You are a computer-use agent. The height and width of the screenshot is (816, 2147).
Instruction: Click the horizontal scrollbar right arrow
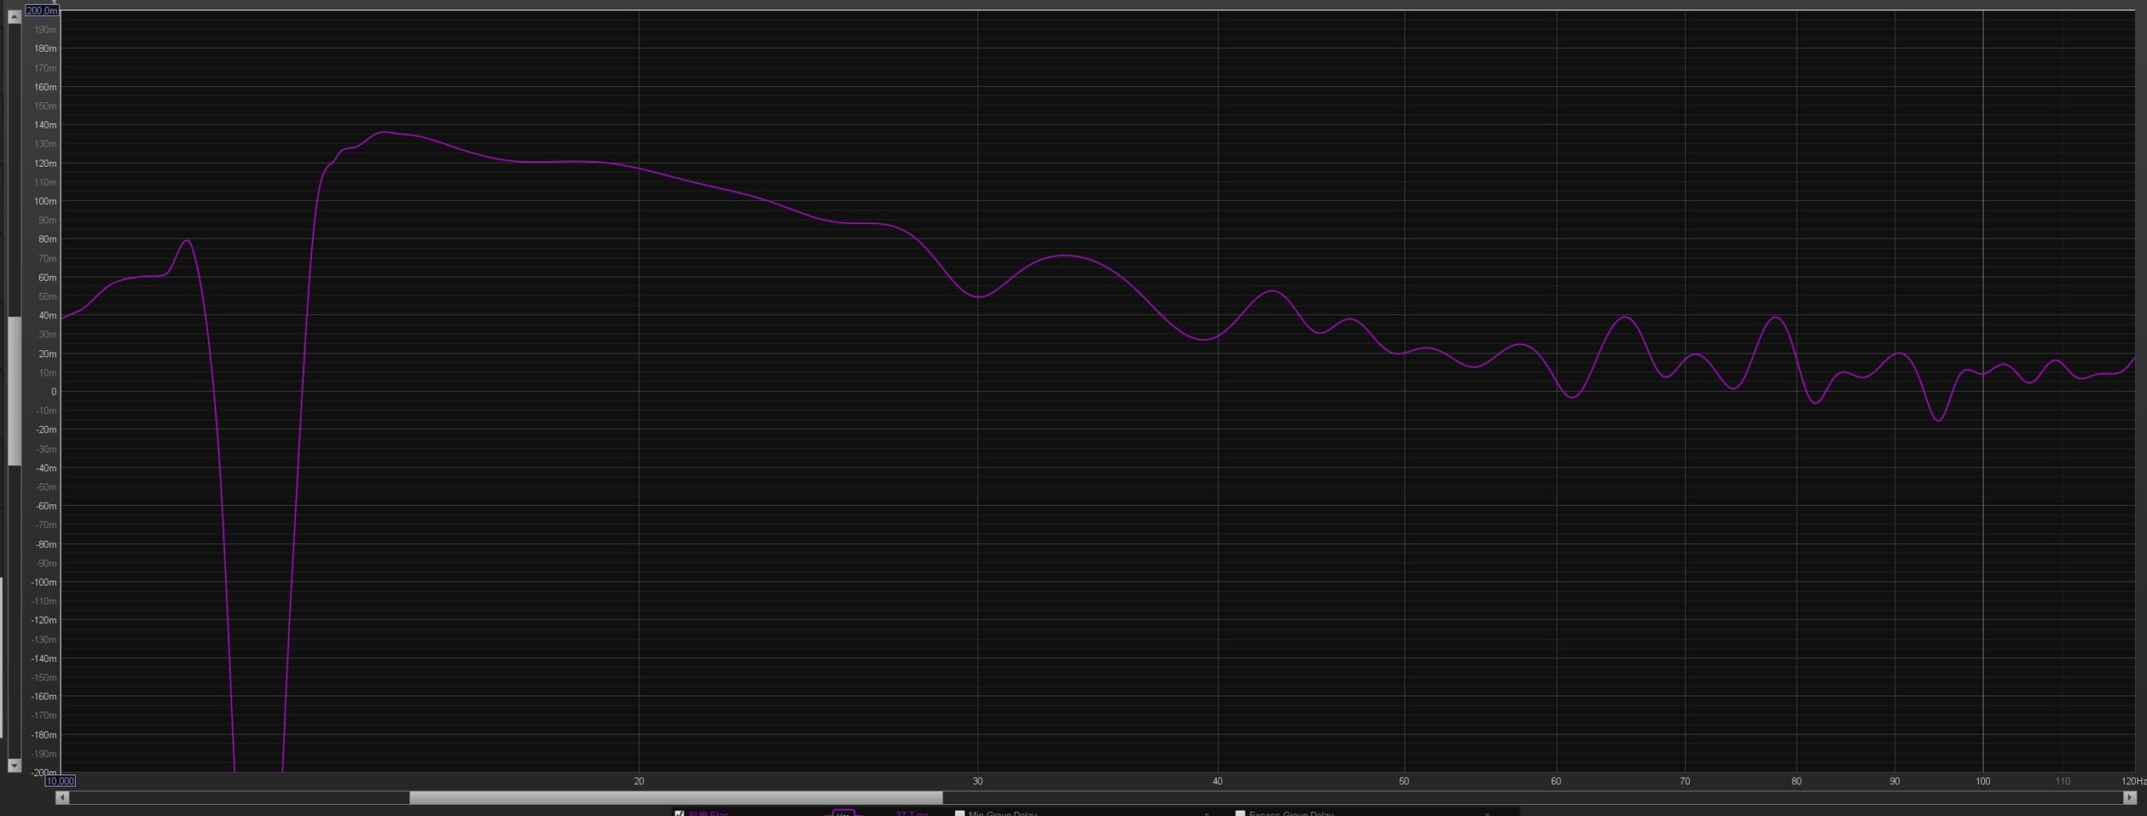(2129, 797)
